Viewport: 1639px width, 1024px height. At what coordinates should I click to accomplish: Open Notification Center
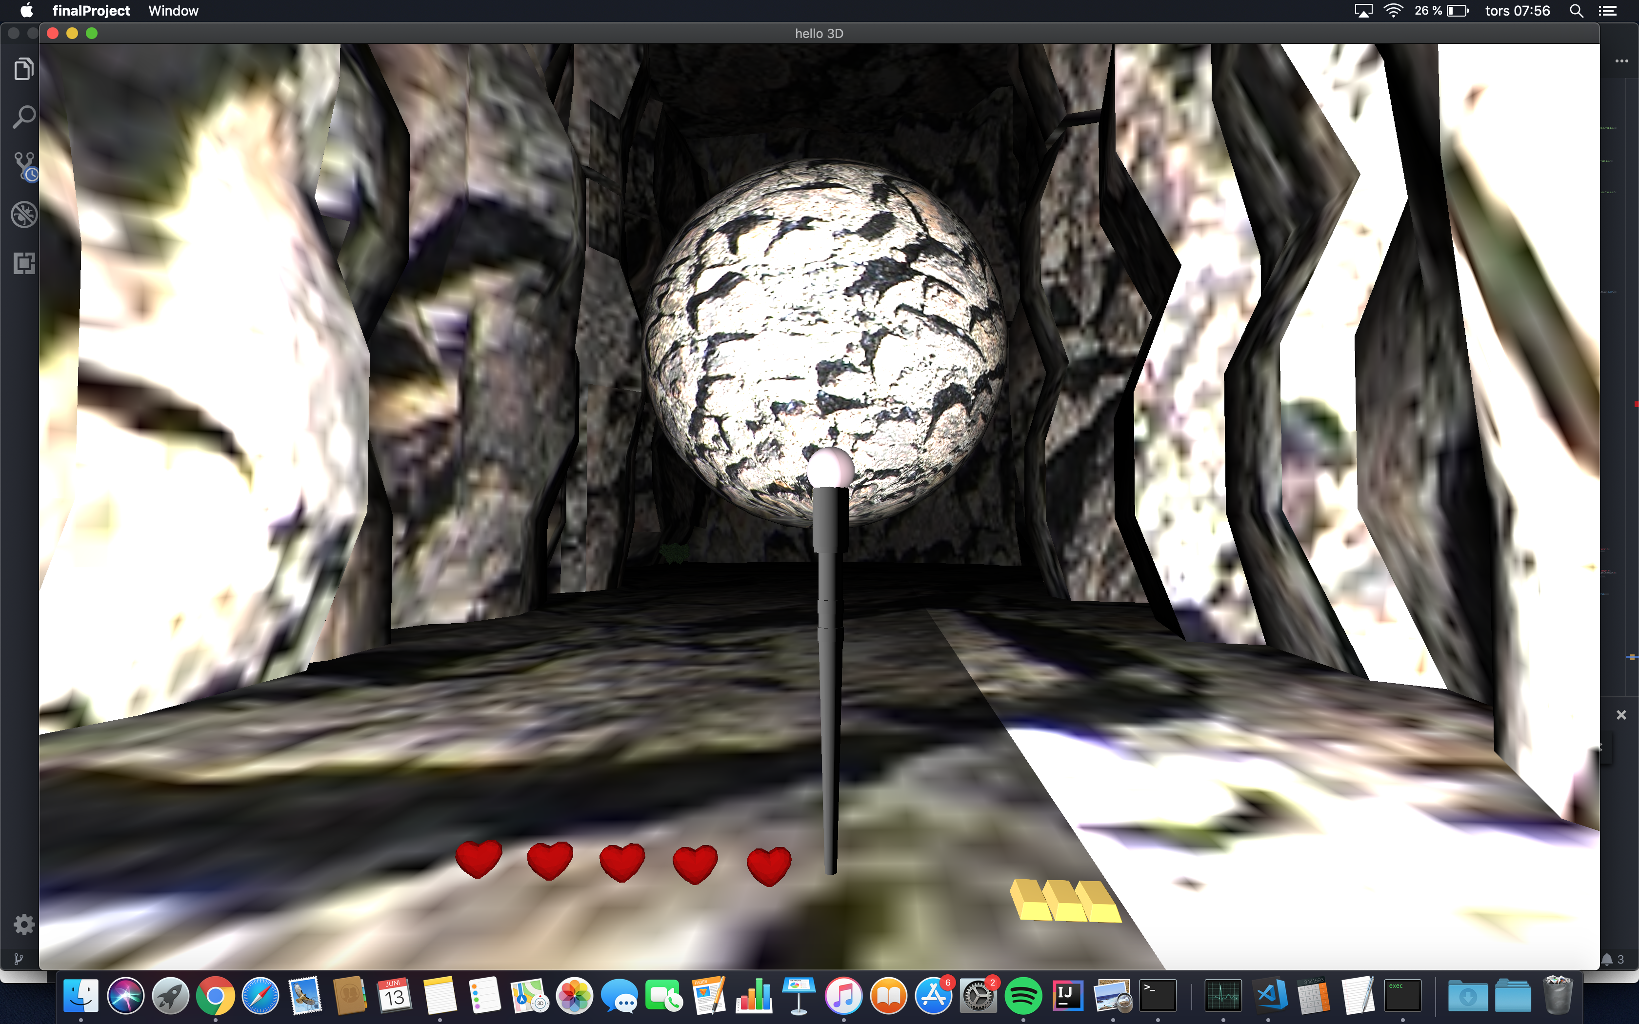(x=1608, y=10)
